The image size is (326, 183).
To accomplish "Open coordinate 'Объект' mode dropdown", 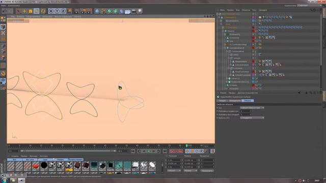I will 174,171.
